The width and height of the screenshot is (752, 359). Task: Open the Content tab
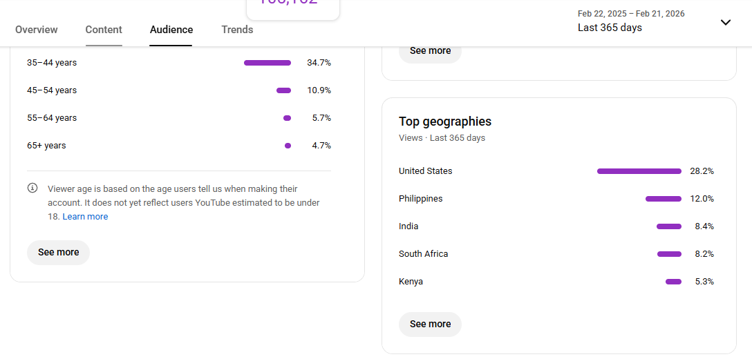pos(104,30)
